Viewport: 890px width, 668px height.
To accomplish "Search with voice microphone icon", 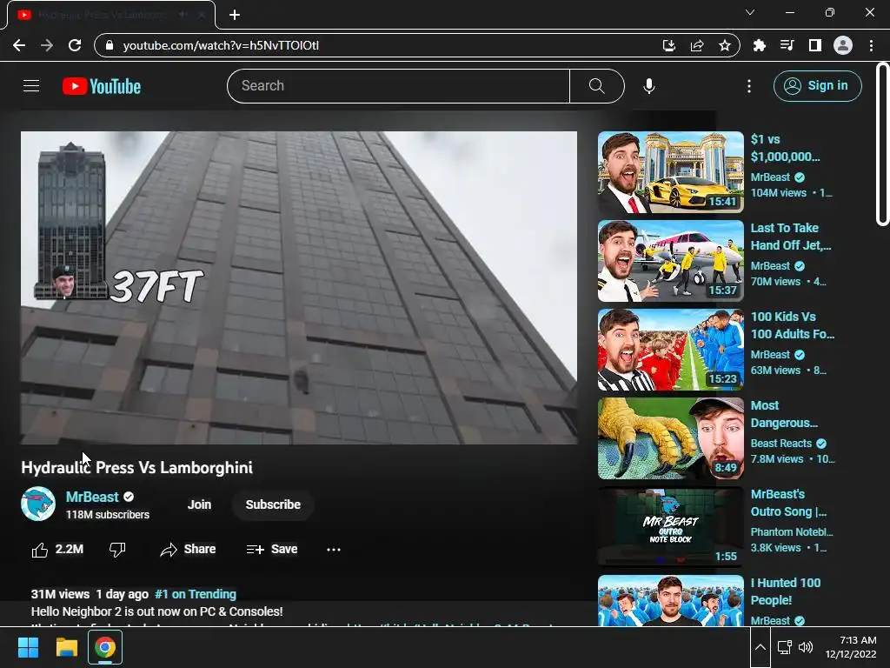I will (648, 86).
